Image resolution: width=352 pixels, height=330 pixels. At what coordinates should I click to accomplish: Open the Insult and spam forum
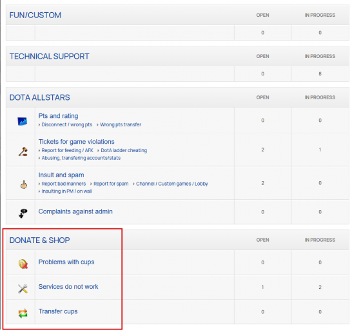click(61, 175)
